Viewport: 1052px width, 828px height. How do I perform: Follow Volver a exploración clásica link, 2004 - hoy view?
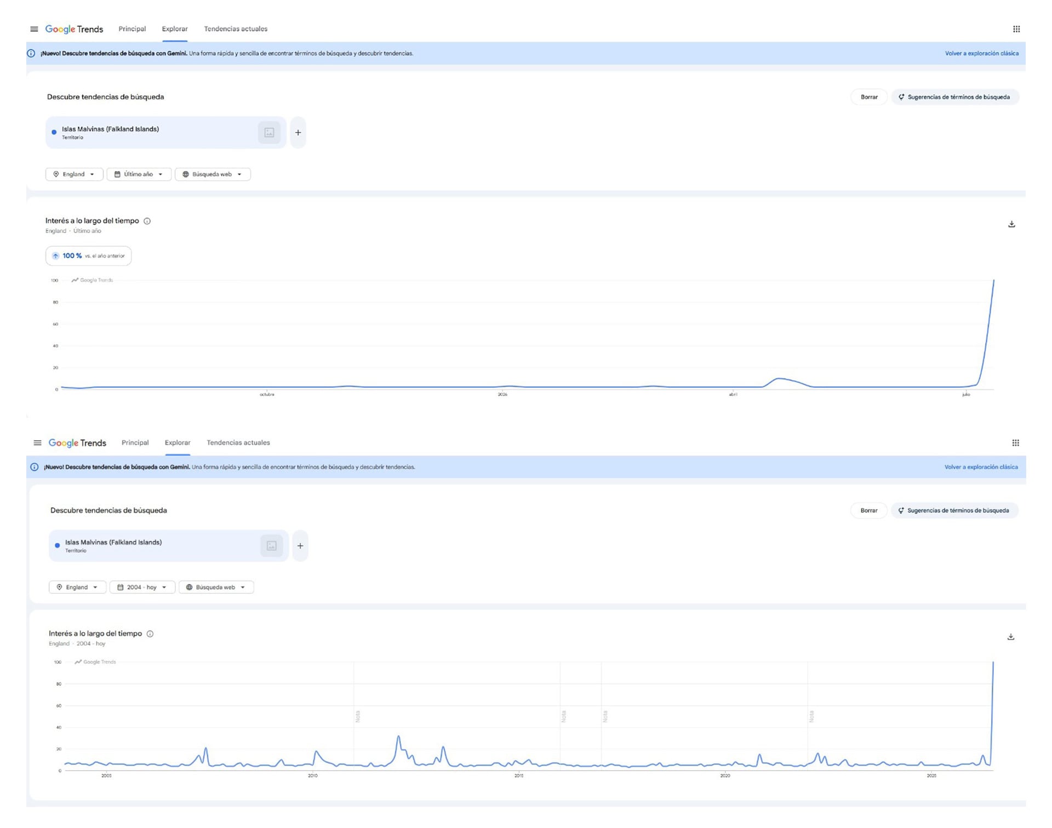[981, 467]
